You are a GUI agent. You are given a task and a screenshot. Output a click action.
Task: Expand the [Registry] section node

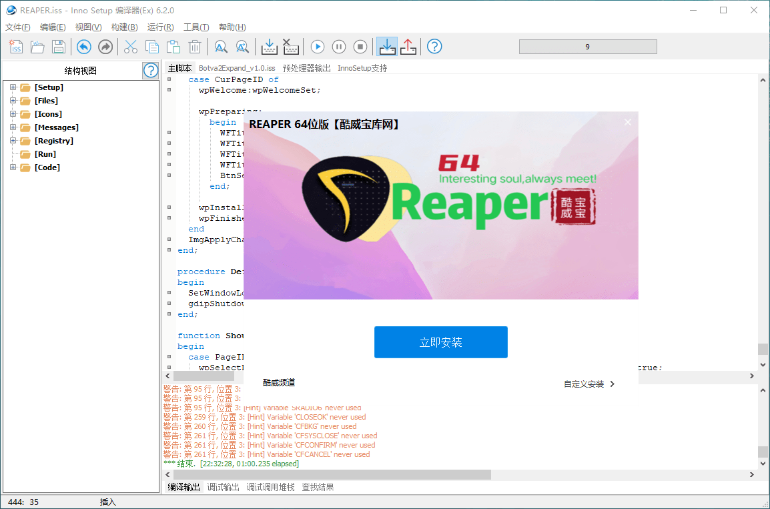tap(13, 140)
